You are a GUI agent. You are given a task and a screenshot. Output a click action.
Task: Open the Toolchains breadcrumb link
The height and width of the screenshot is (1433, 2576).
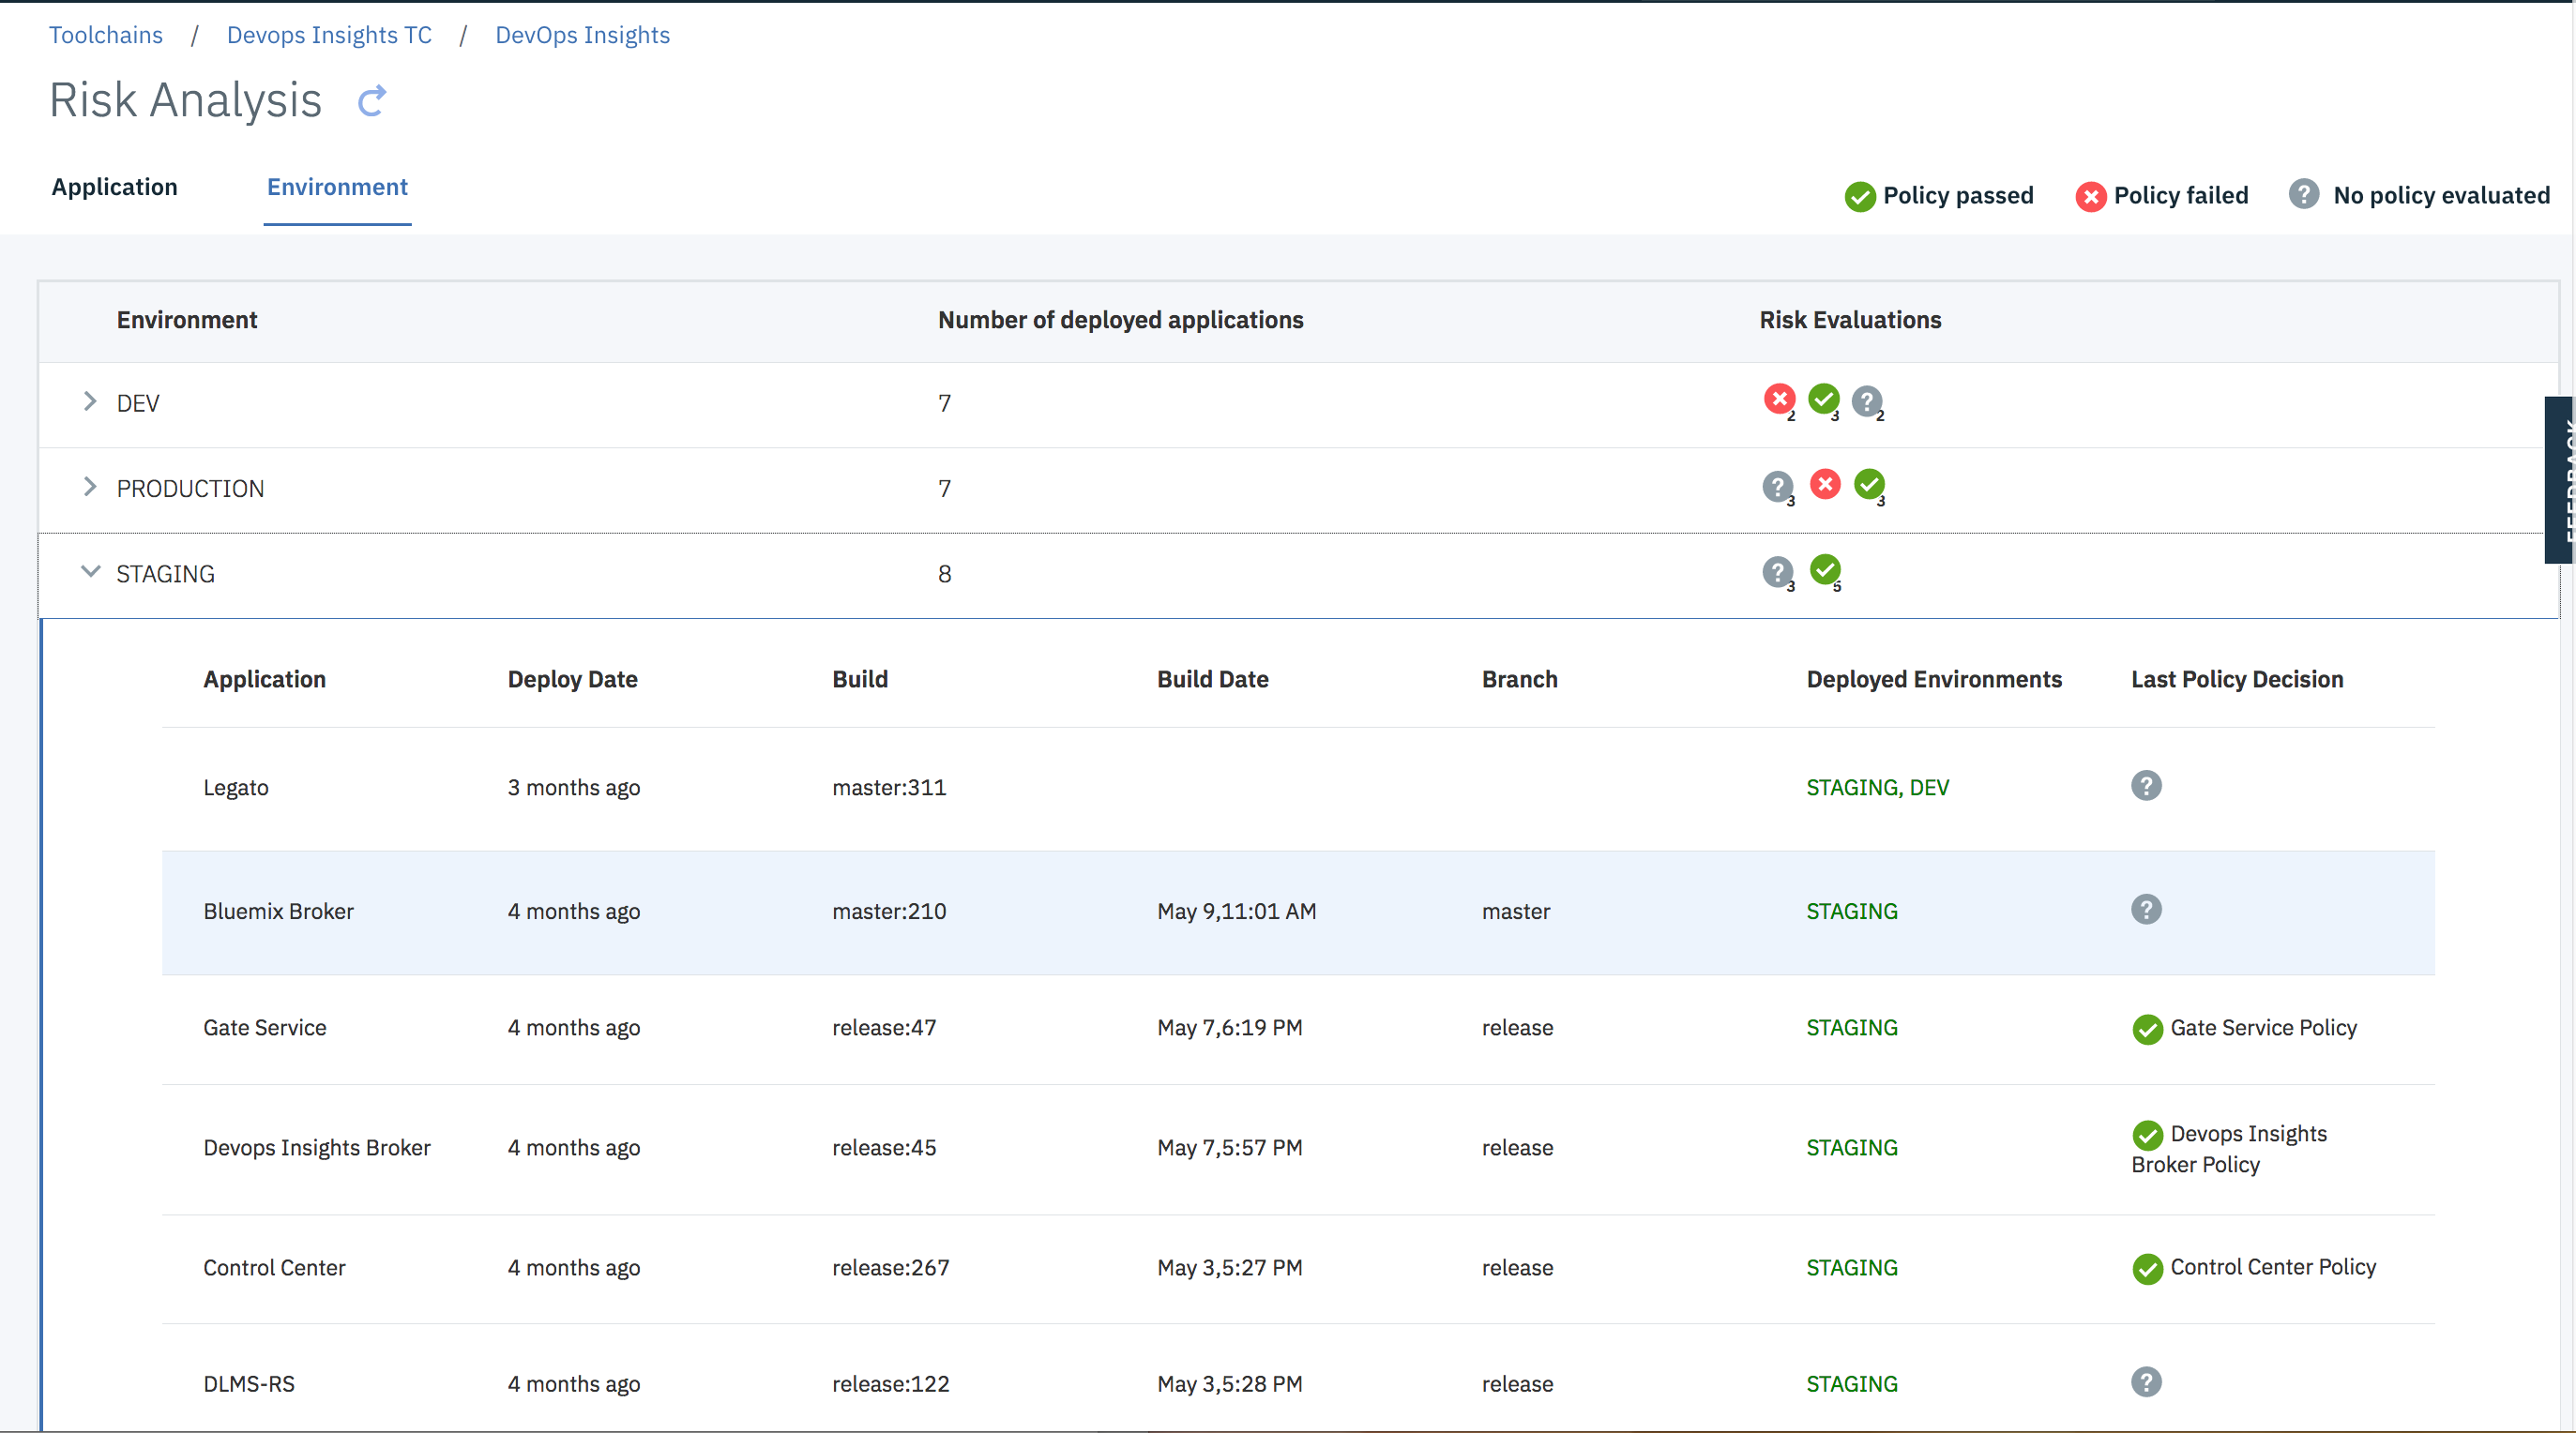(106, 35)
